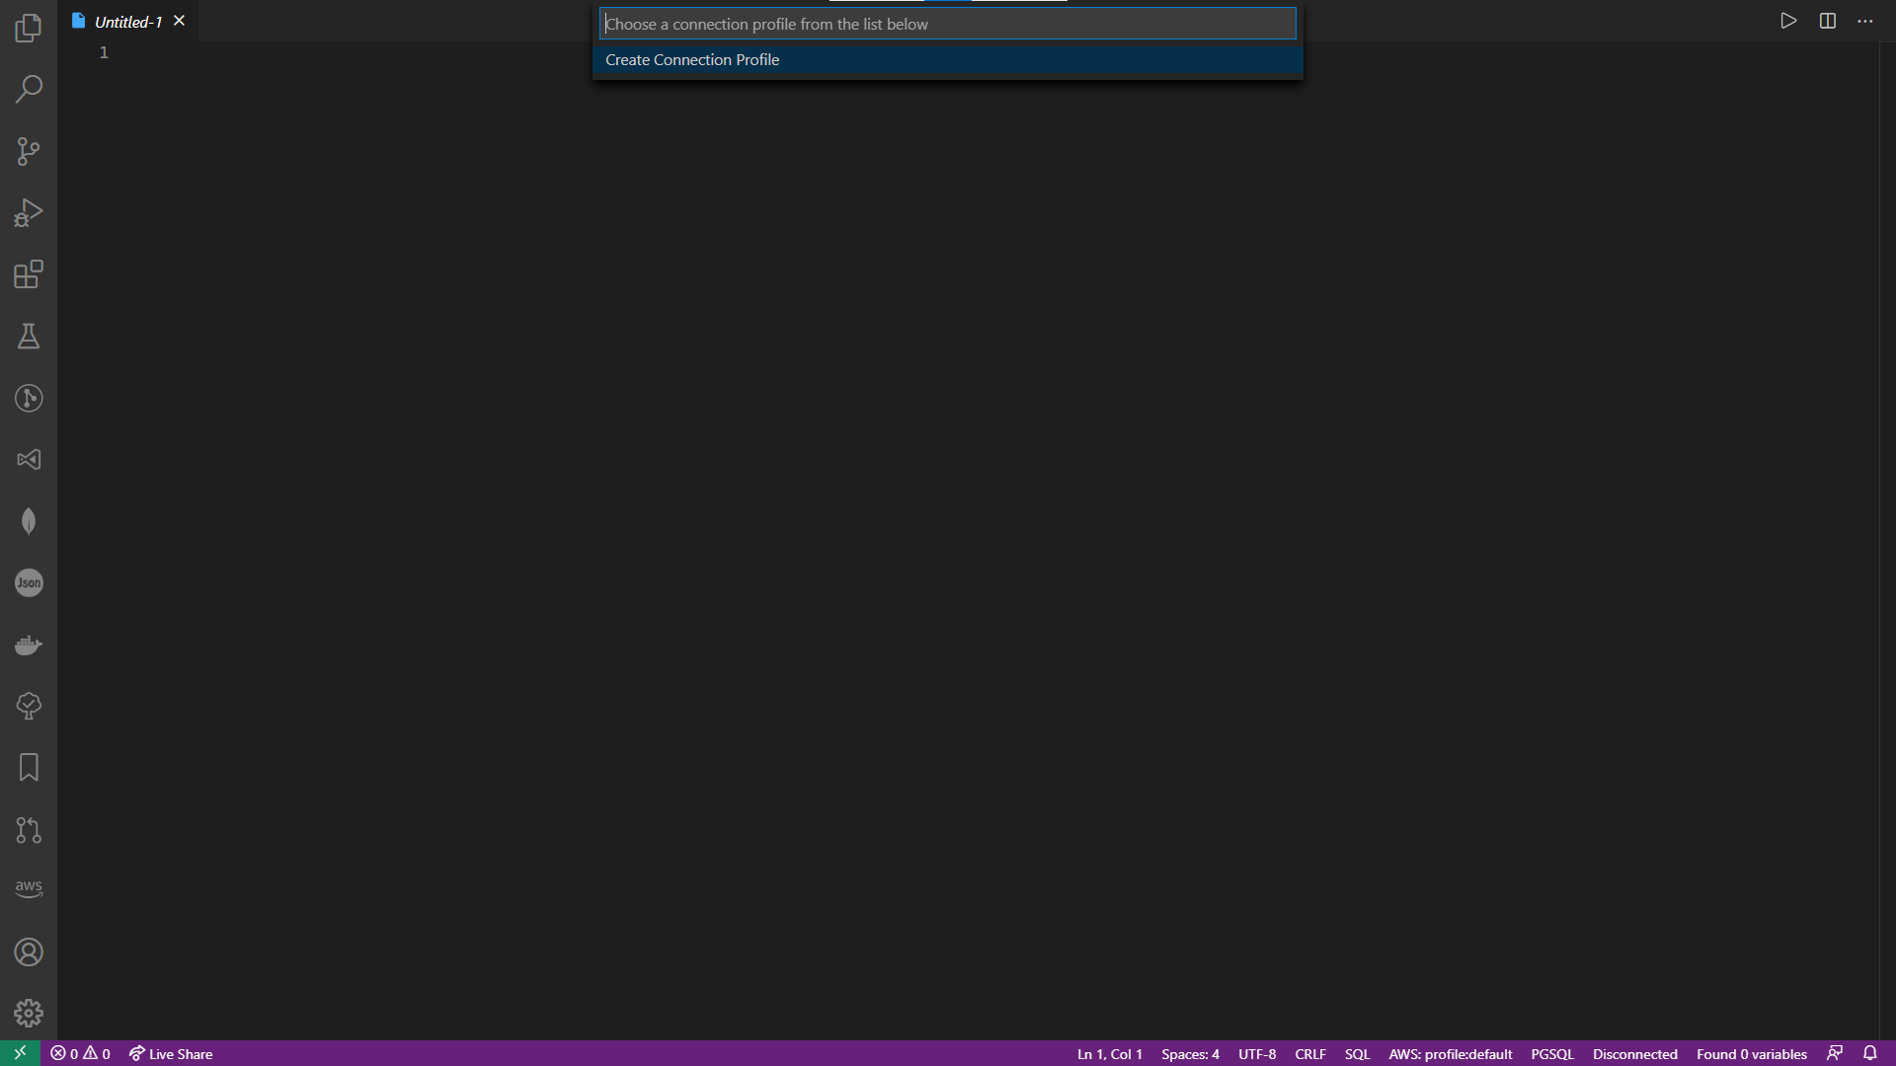1896x1066 pixels.
Task: Change end of line sequence CRLF
Action: (x=1310, y=1053)
